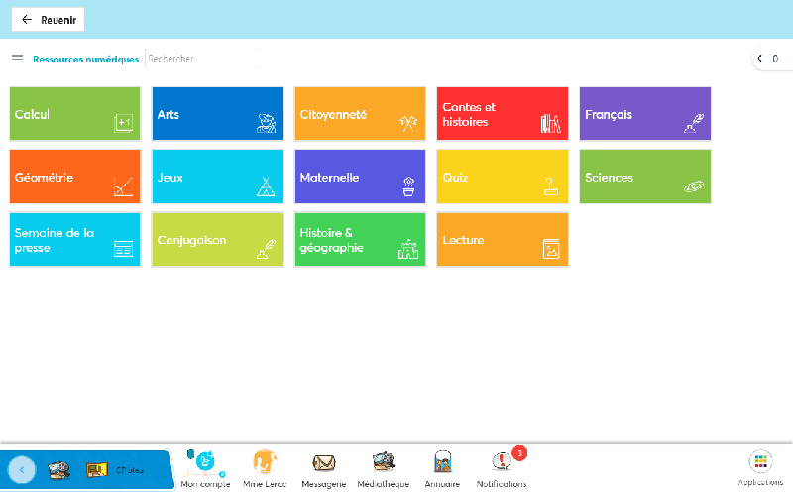Open Mme Leroc profile icon
The image size is (793, 496).
click(264, 462)
